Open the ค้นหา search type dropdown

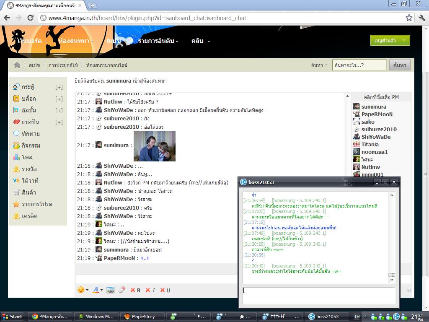tap(319, 65)
